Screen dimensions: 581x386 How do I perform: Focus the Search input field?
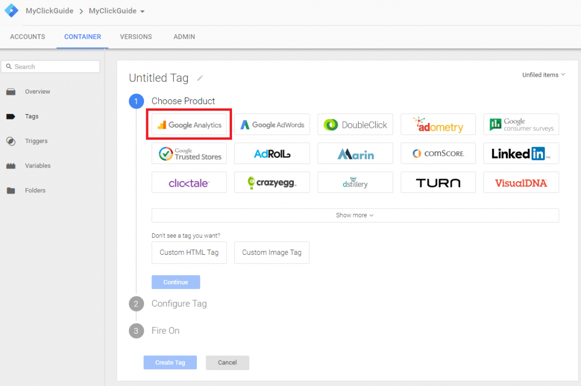tap(50, 67)
